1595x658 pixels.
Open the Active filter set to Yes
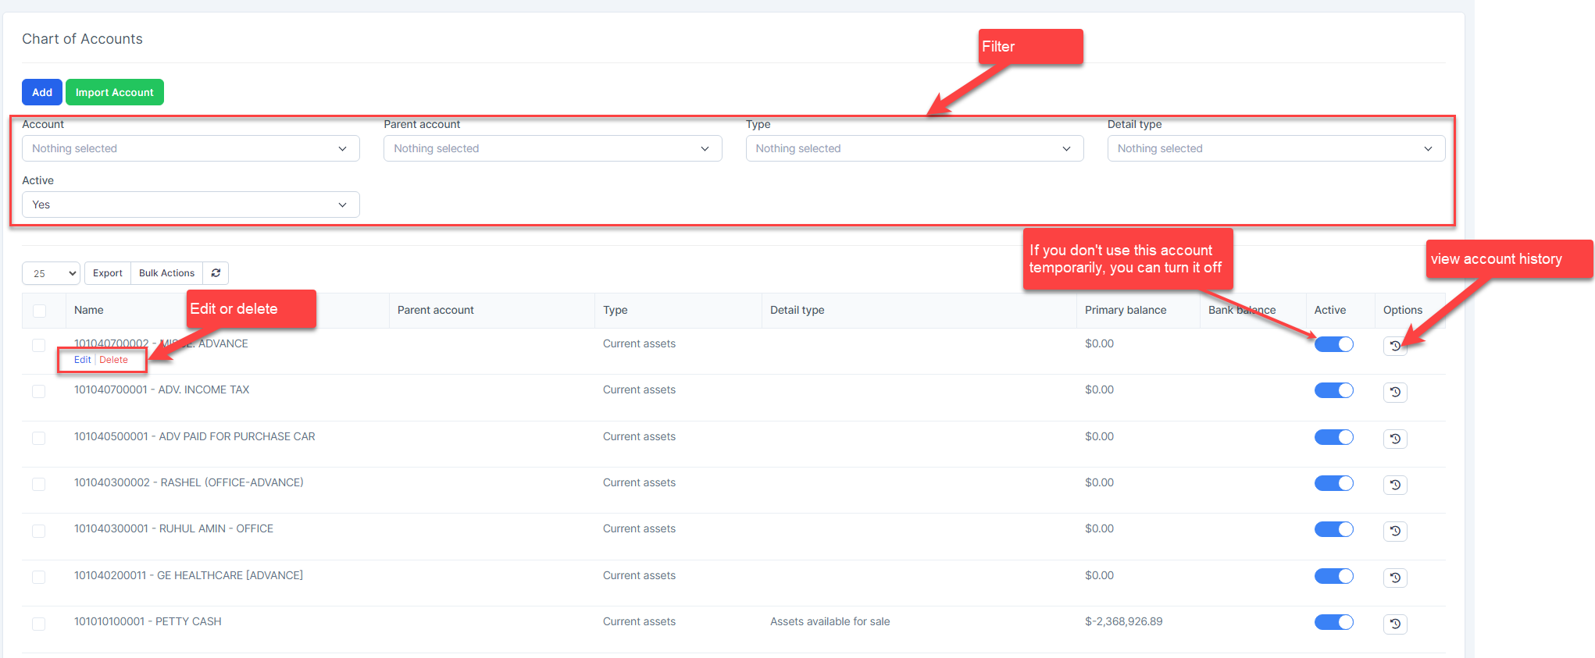coord(191,205)
